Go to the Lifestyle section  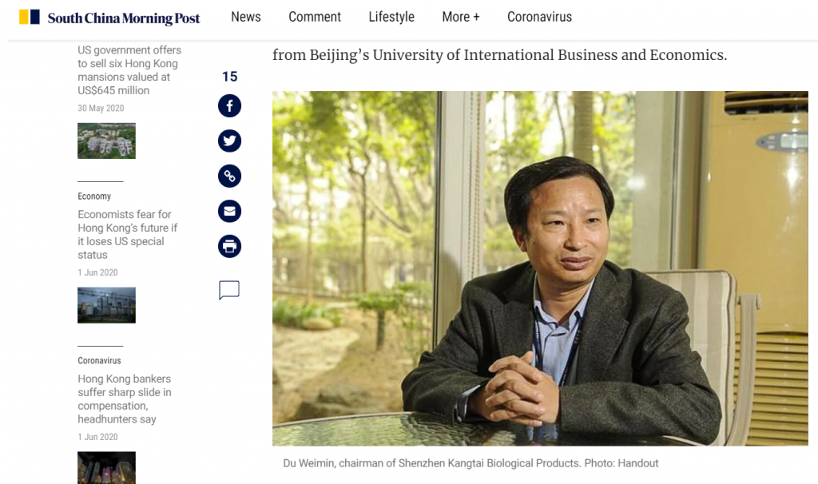click(x=391, y=17)
